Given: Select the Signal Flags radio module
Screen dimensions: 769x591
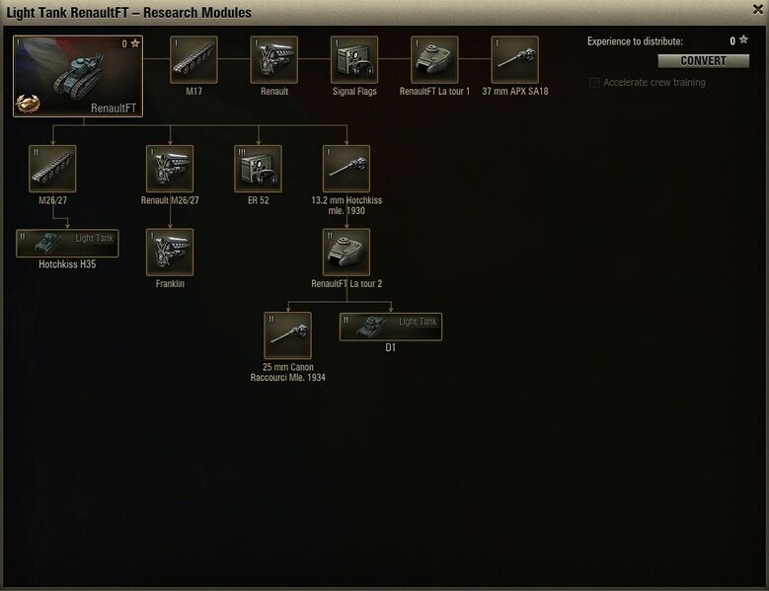Looking at the screenshot, I should 354,60.
